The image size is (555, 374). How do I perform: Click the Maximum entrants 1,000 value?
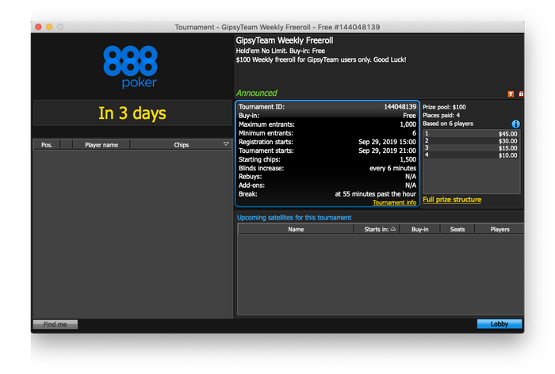[408, 124]
